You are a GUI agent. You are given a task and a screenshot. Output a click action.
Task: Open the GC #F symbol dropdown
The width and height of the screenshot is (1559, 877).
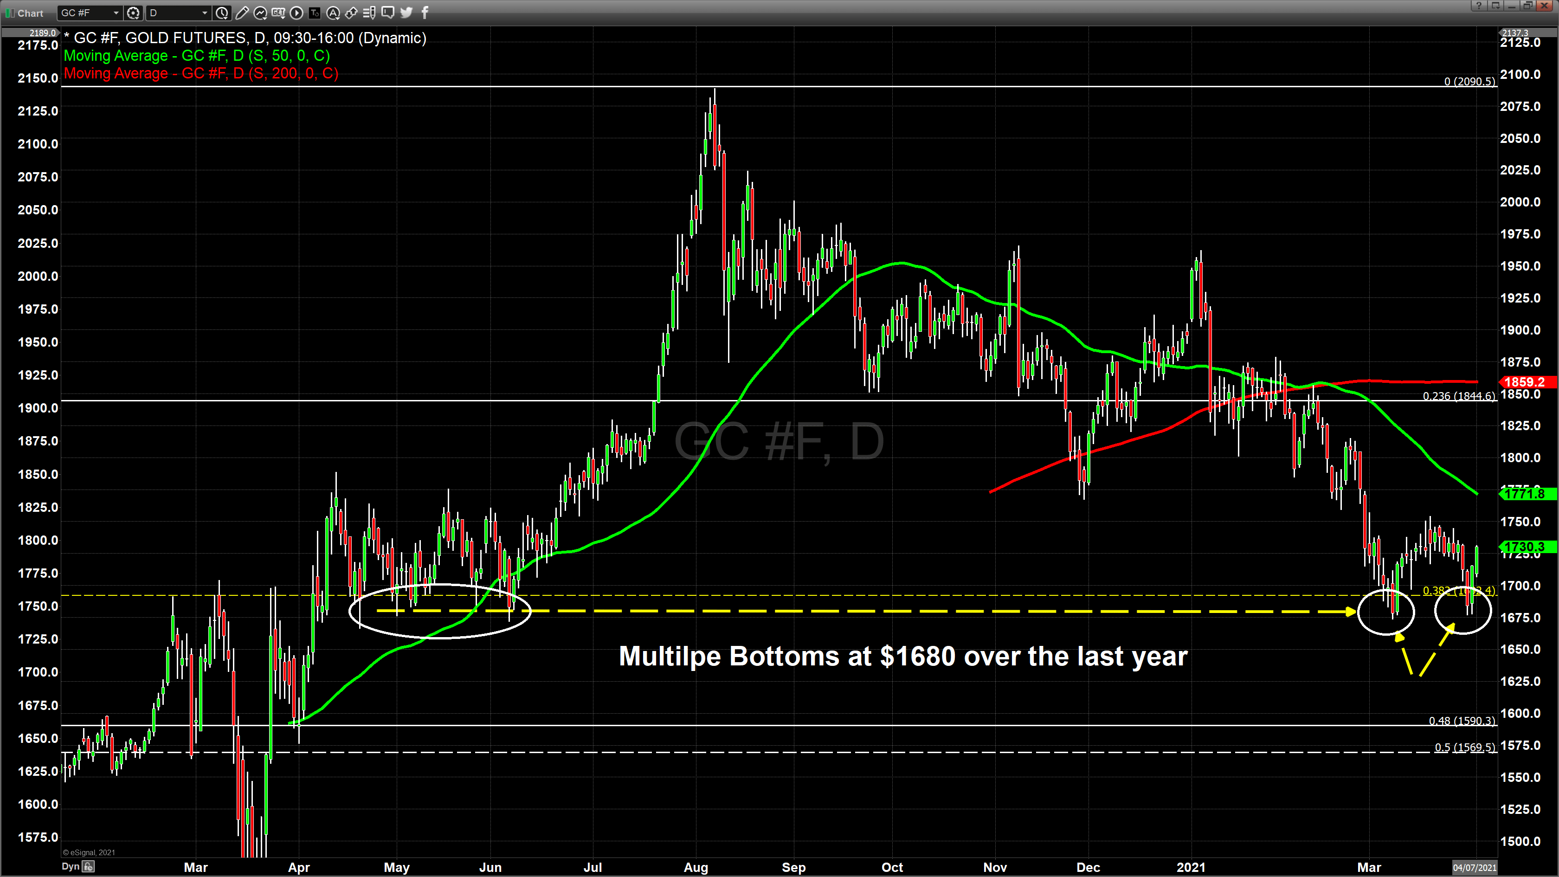[x=90, y=13]
